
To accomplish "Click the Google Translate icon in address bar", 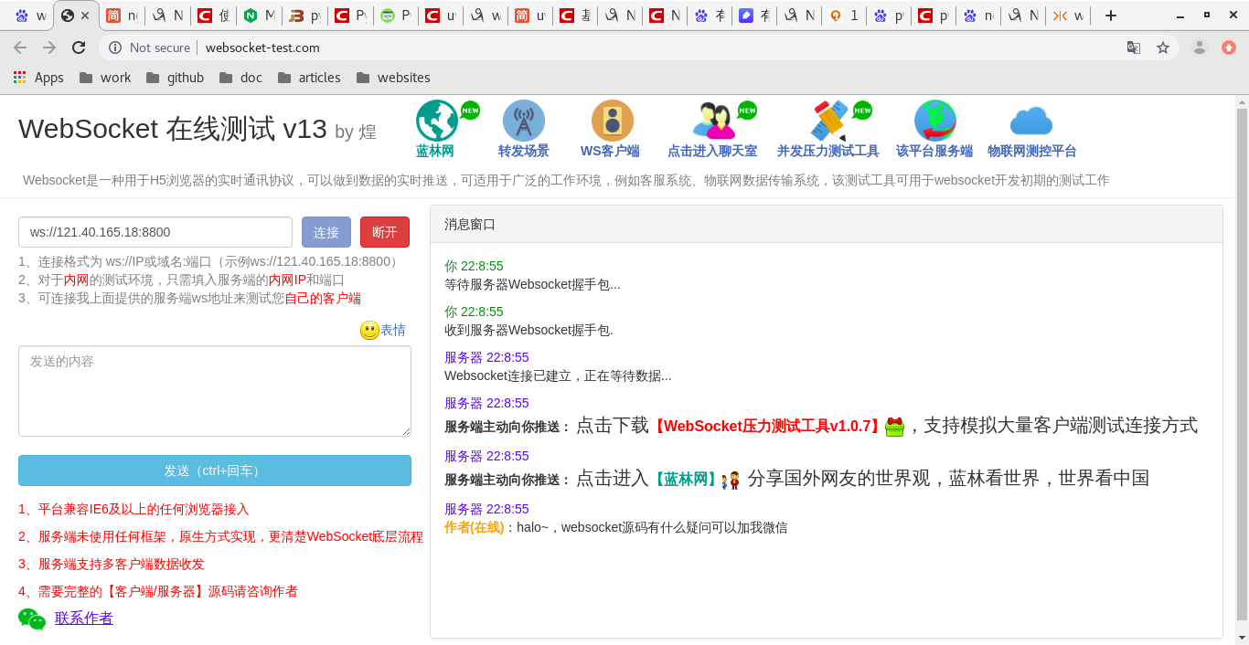I will click(x=1134, y=47).
